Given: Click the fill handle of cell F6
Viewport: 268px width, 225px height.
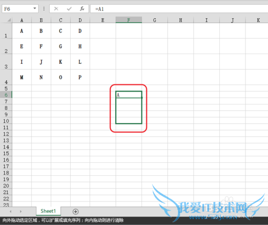Looking at the screenshot, I should click(142, 97).
